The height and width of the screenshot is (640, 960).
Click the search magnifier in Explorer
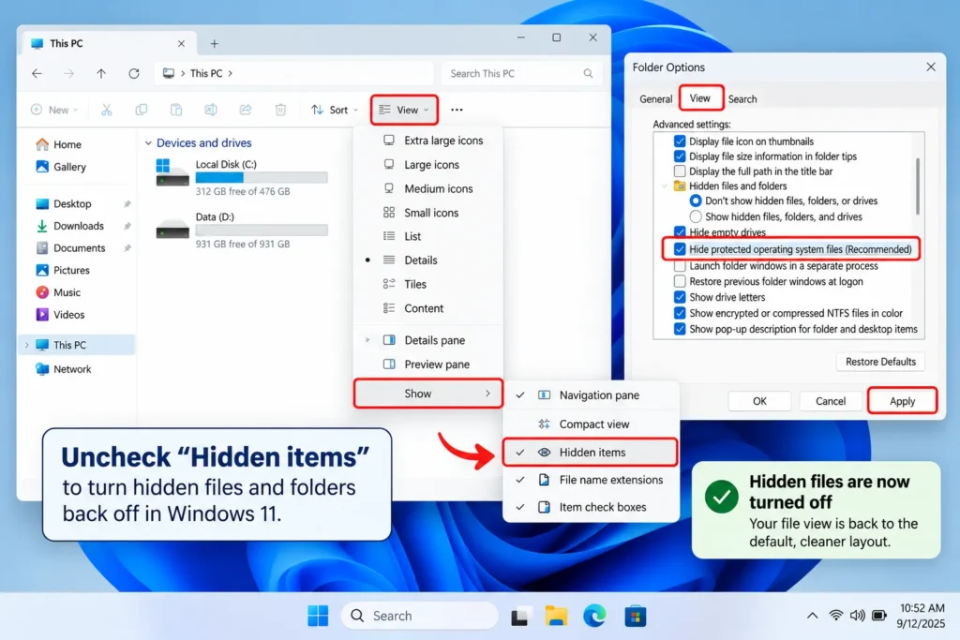(x=588, y=73)
